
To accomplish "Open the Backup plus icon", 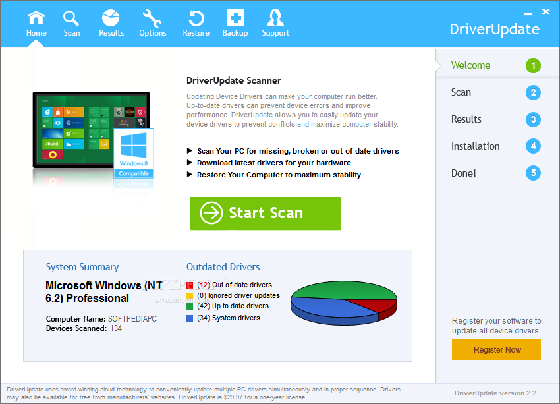I will [x=236, y=18].
